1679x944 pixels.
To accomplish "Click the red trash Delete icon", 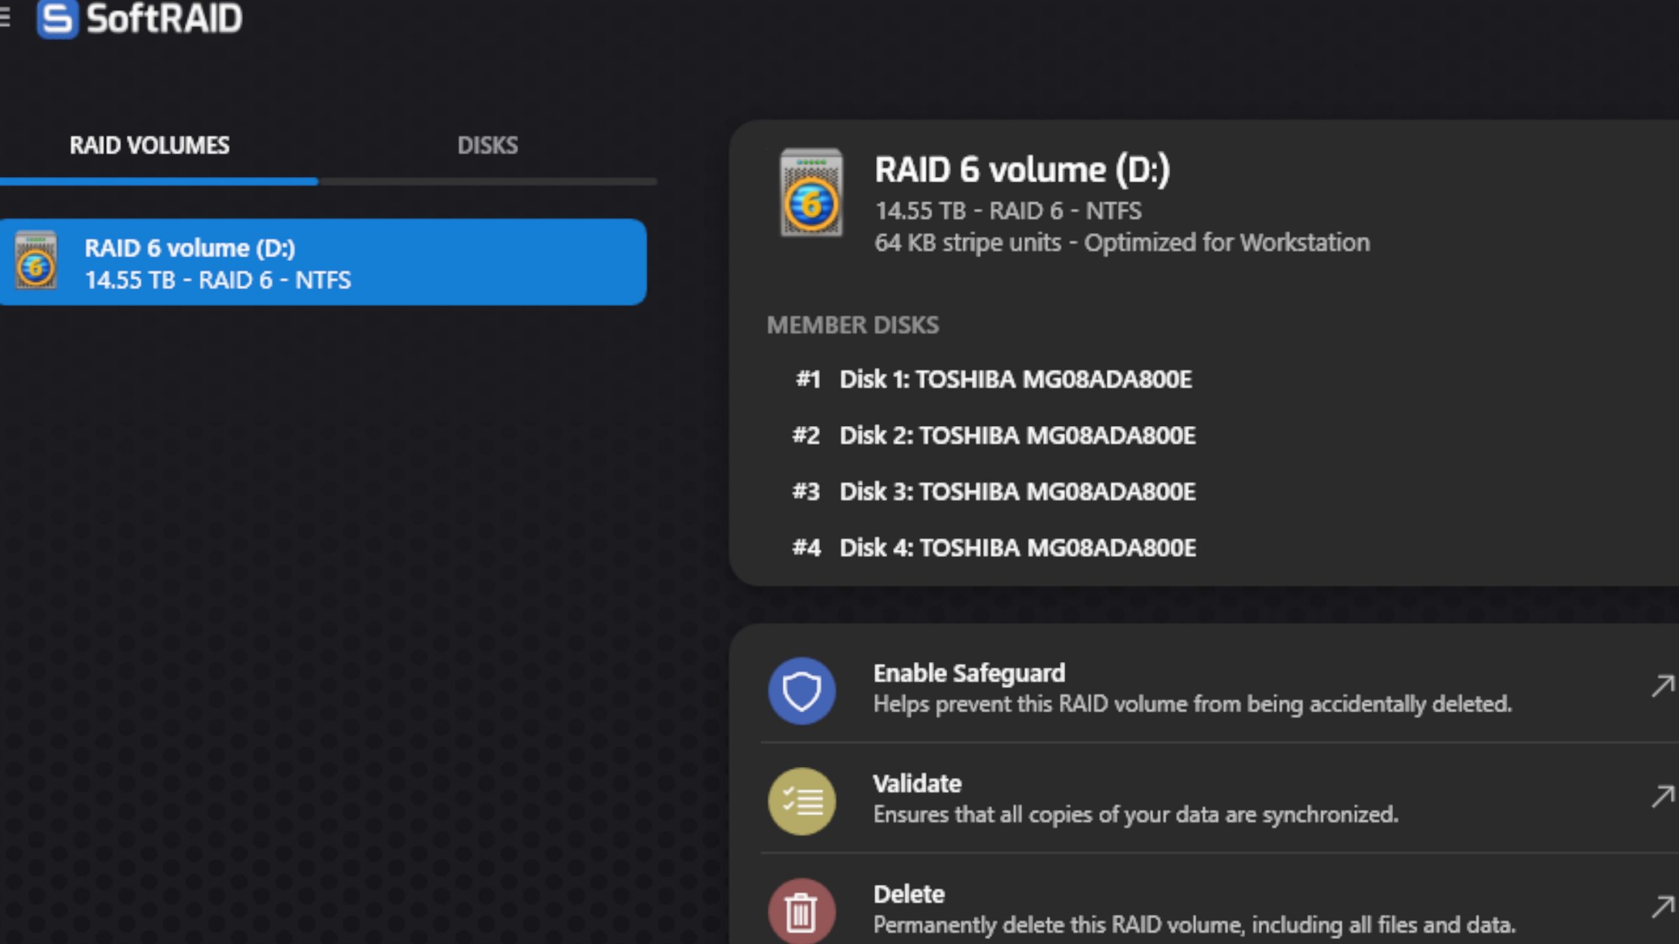I will [x=801, y=911].
